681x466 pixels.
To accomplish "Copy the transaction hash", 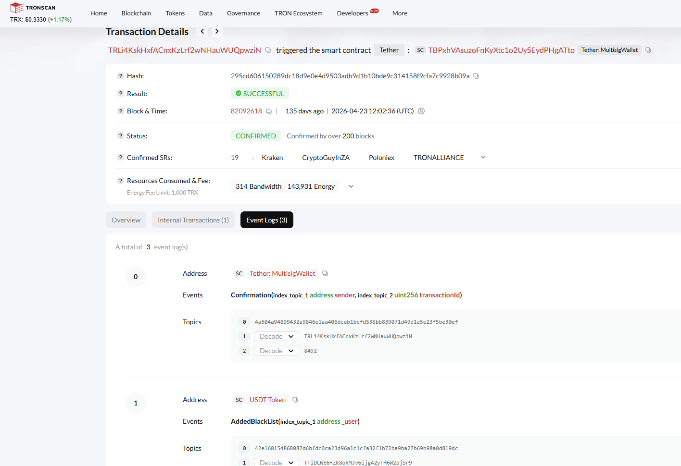I will coord(476,76).
